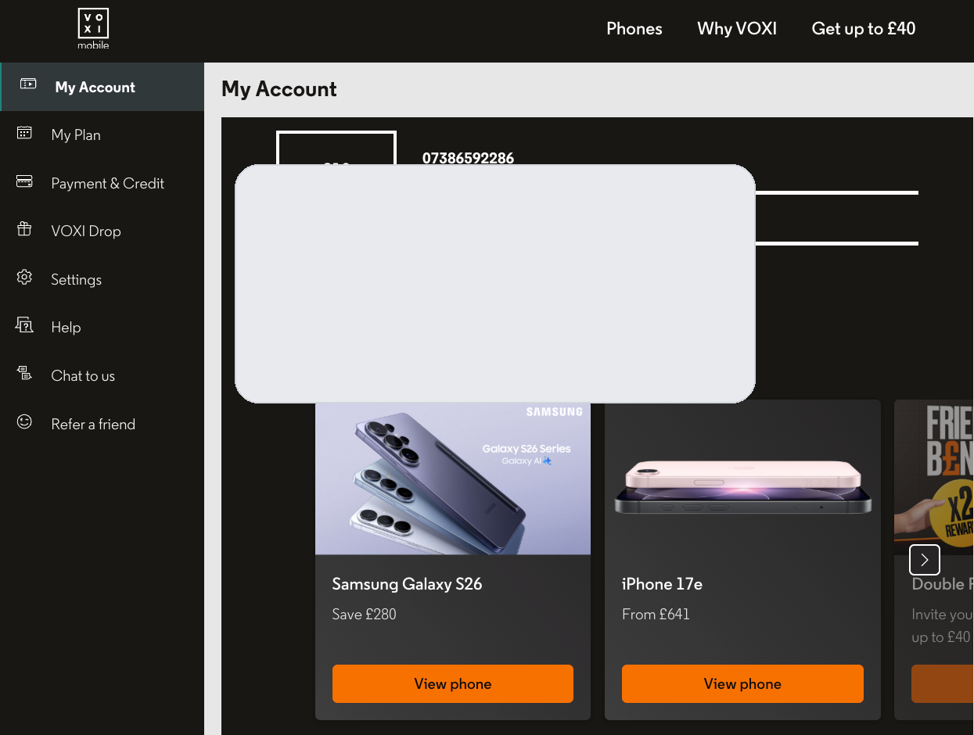Select Help in the sidebar
The image size is (974, 735).
point(102,327)
